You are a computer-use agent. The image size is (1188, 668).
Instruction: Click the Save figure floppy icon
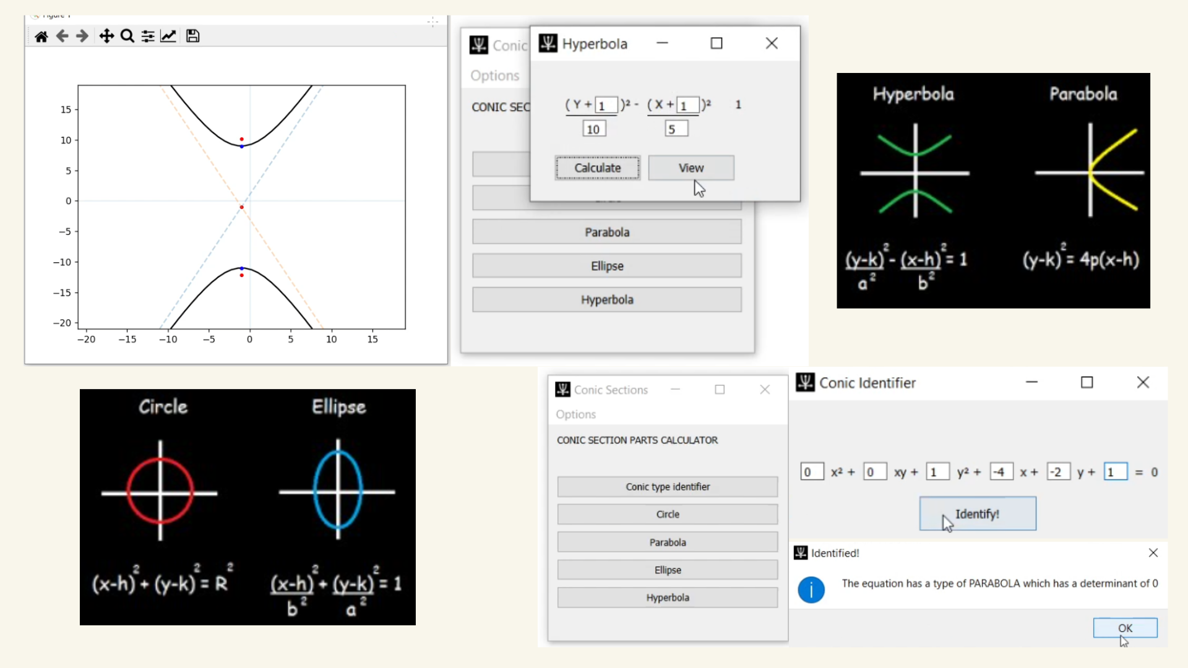pos(192,36)
